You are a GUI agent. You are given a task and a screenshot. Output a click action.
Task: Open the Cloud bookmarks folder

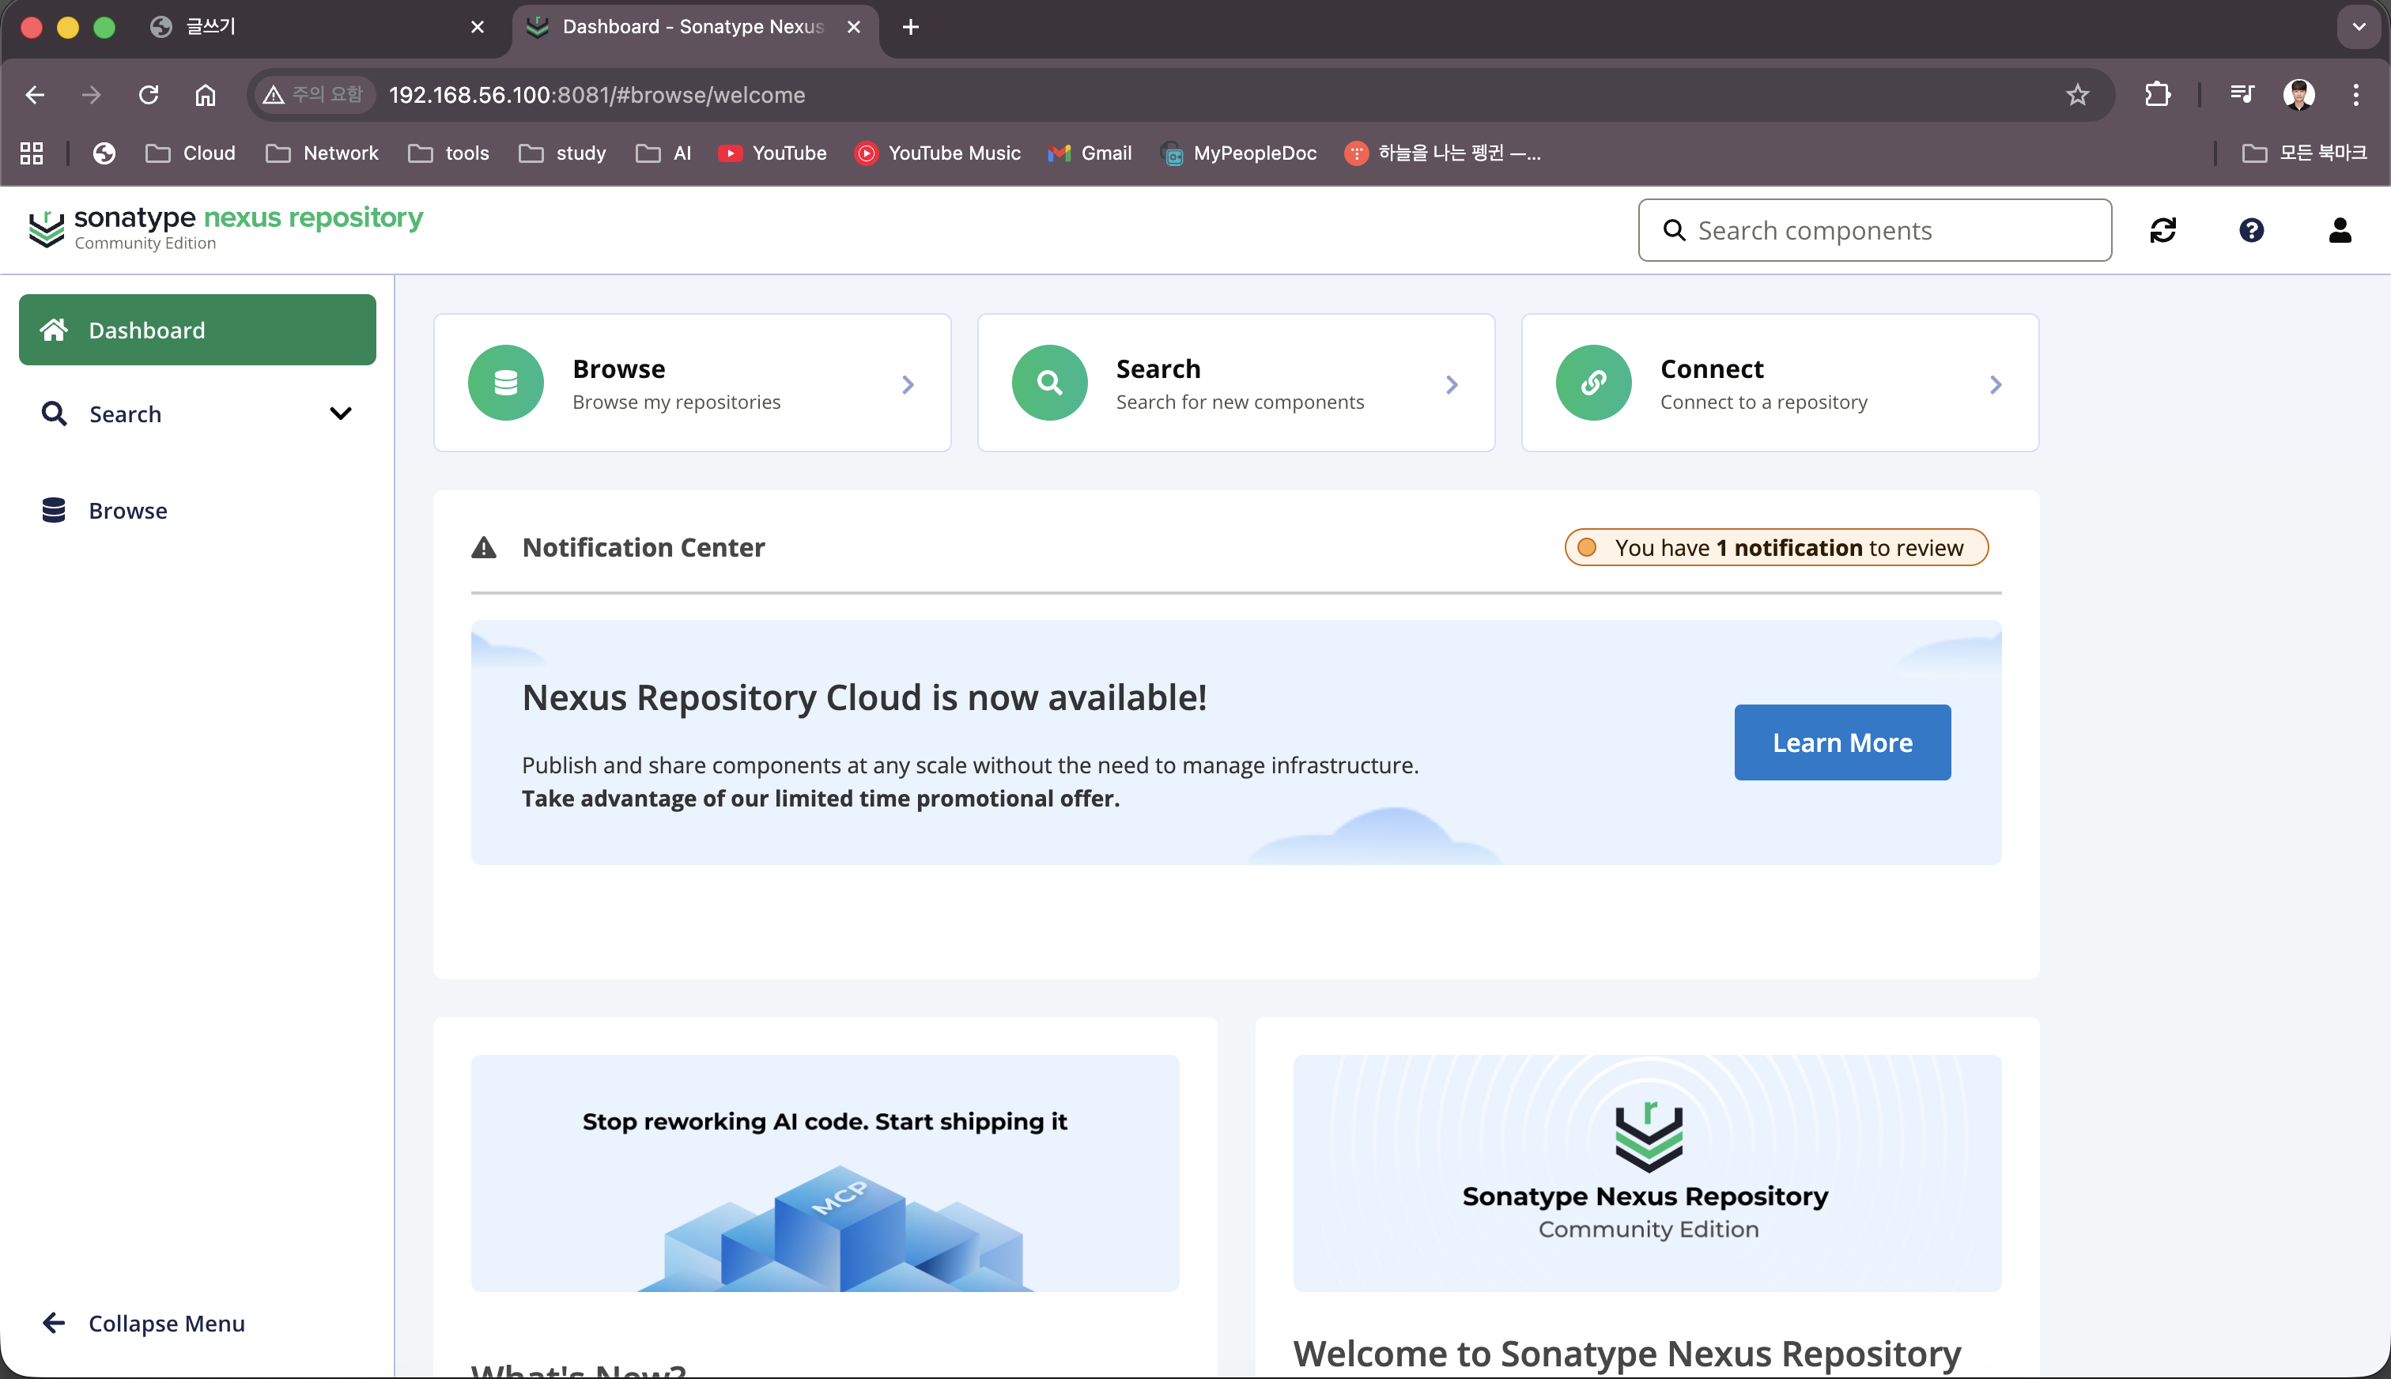pyautogui.click(x=191, y=153)
